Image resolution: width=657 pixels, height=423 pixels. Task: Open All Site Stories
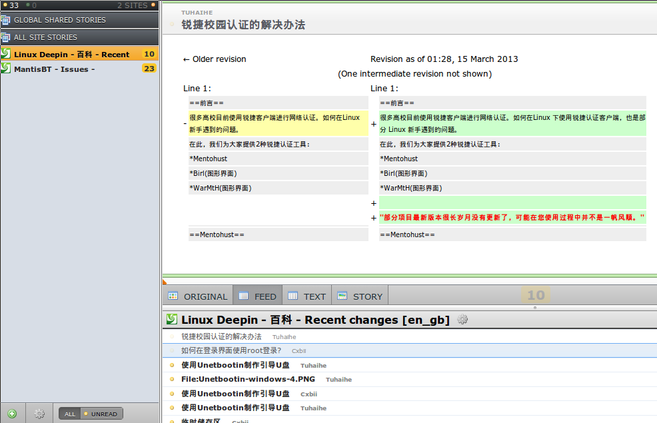point(79,37)
